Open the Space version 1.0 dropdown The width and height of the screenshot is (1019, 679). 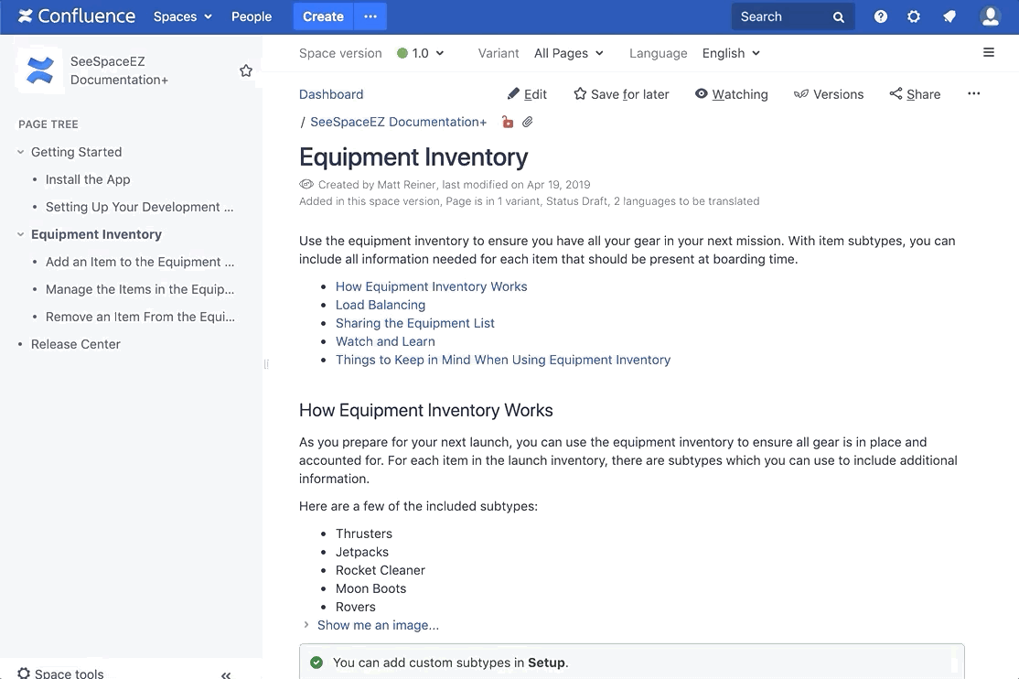tap(421, 53)
